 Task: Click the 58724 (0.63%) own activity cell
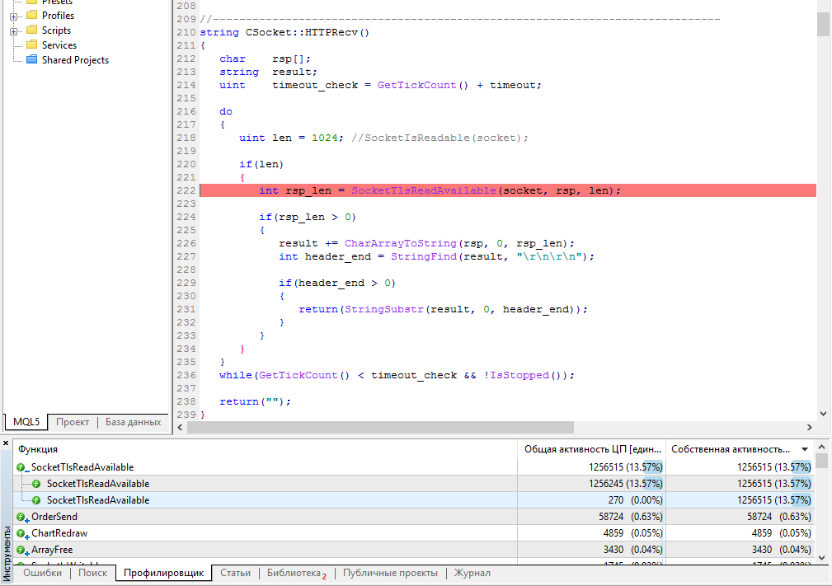point(740,517)
